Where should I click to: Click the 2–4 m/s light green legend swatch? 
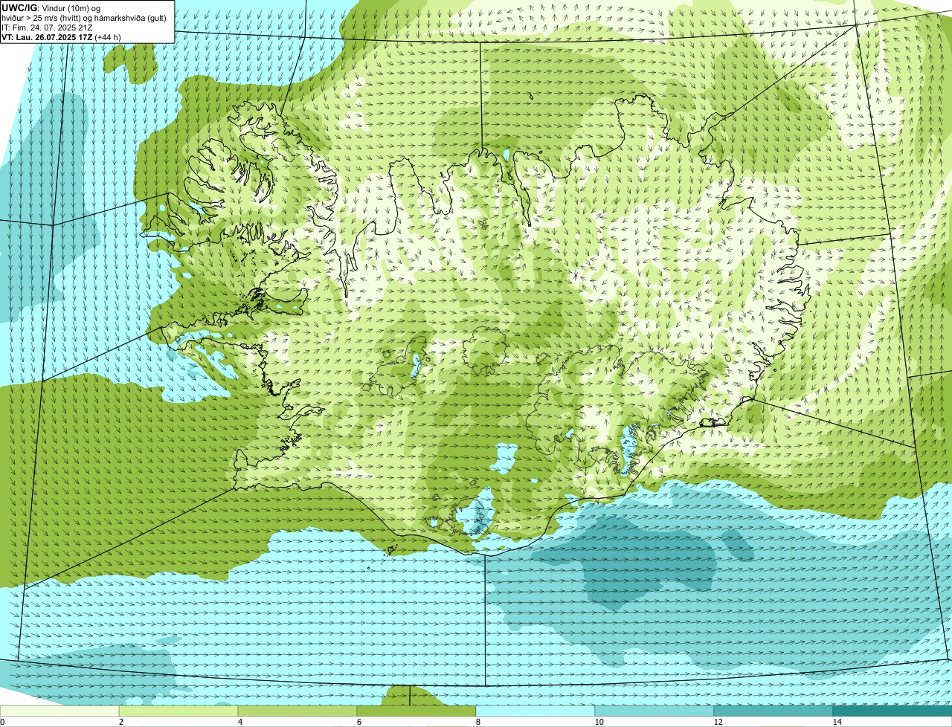[x=178, y=711]
